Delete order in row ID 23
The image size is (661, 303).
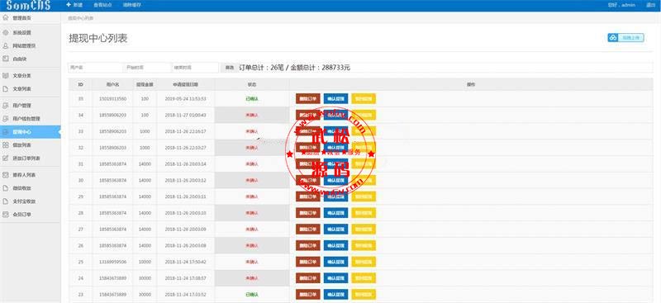(307, 294)
